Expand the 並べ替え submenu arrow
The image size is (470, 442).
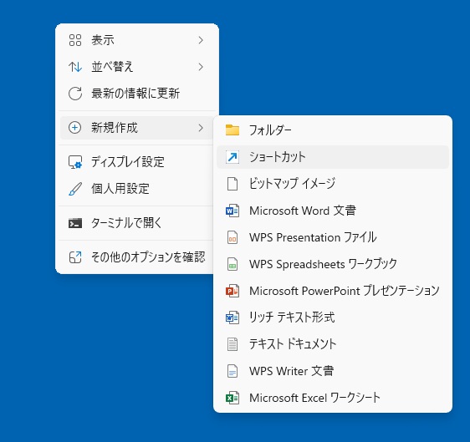point(201,67)
